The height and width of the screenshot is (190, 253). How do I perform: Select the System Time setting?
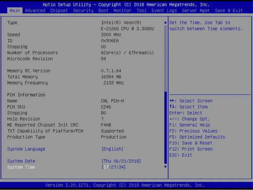click(x=21, y=167)
